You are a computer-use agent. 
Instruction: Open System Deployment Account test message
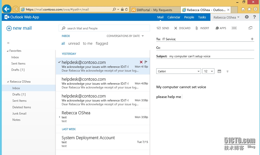click(x=103, y=142)
